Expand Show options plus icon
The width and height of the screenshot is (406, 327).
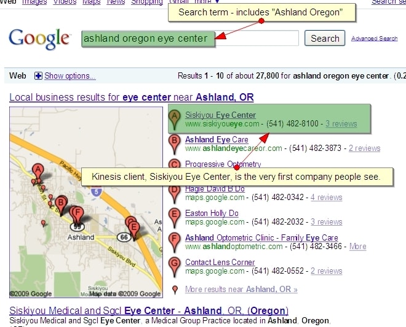pyautogui.click(x=38, y=76)
